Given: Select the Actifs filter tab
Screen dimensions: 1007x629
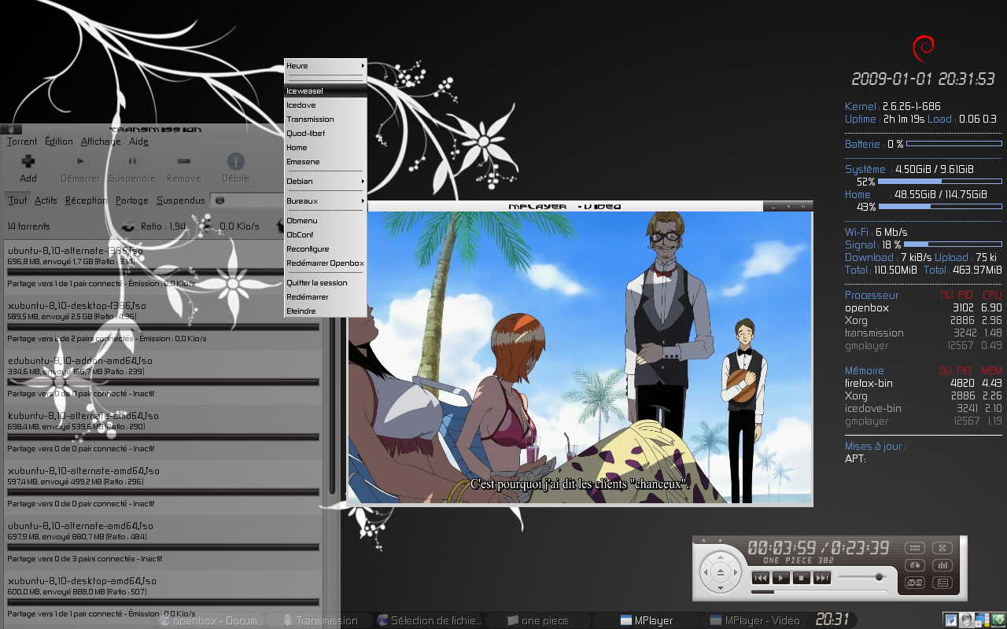Looking at the screenshot, I should (46, 200).
